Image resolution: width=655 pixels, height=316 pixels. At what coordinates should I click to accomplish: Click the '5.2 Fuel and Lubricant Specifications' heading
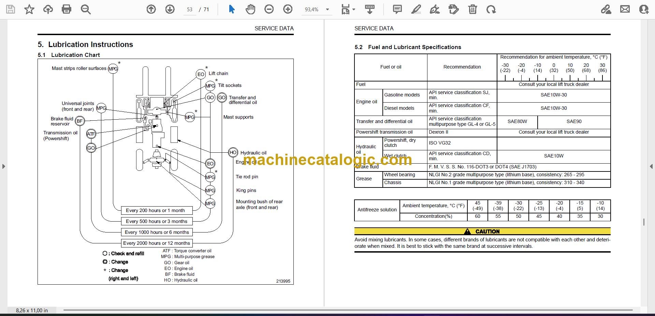coord(408,47)
